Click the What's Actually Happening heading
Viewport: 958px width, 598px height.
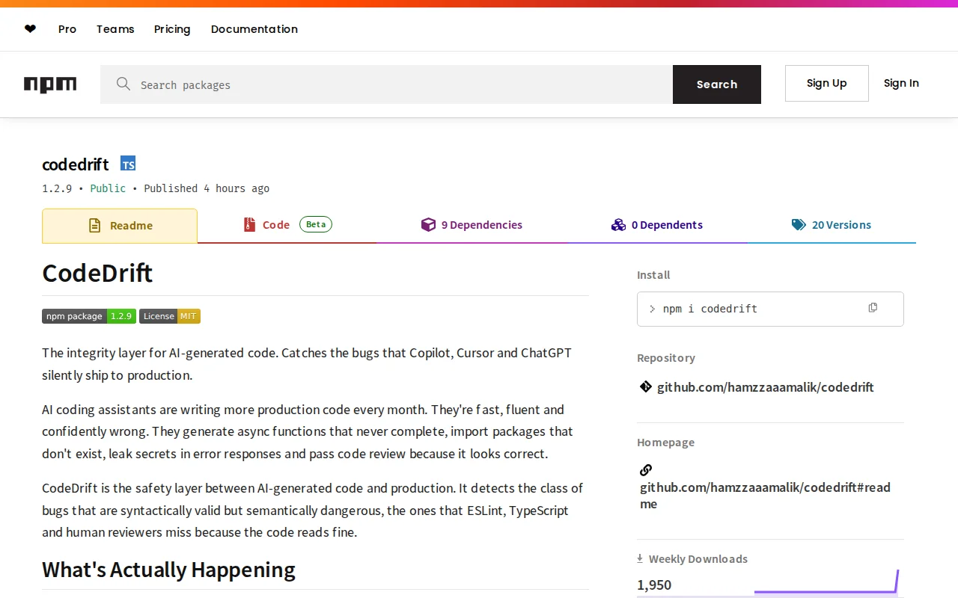coord(168,570)
